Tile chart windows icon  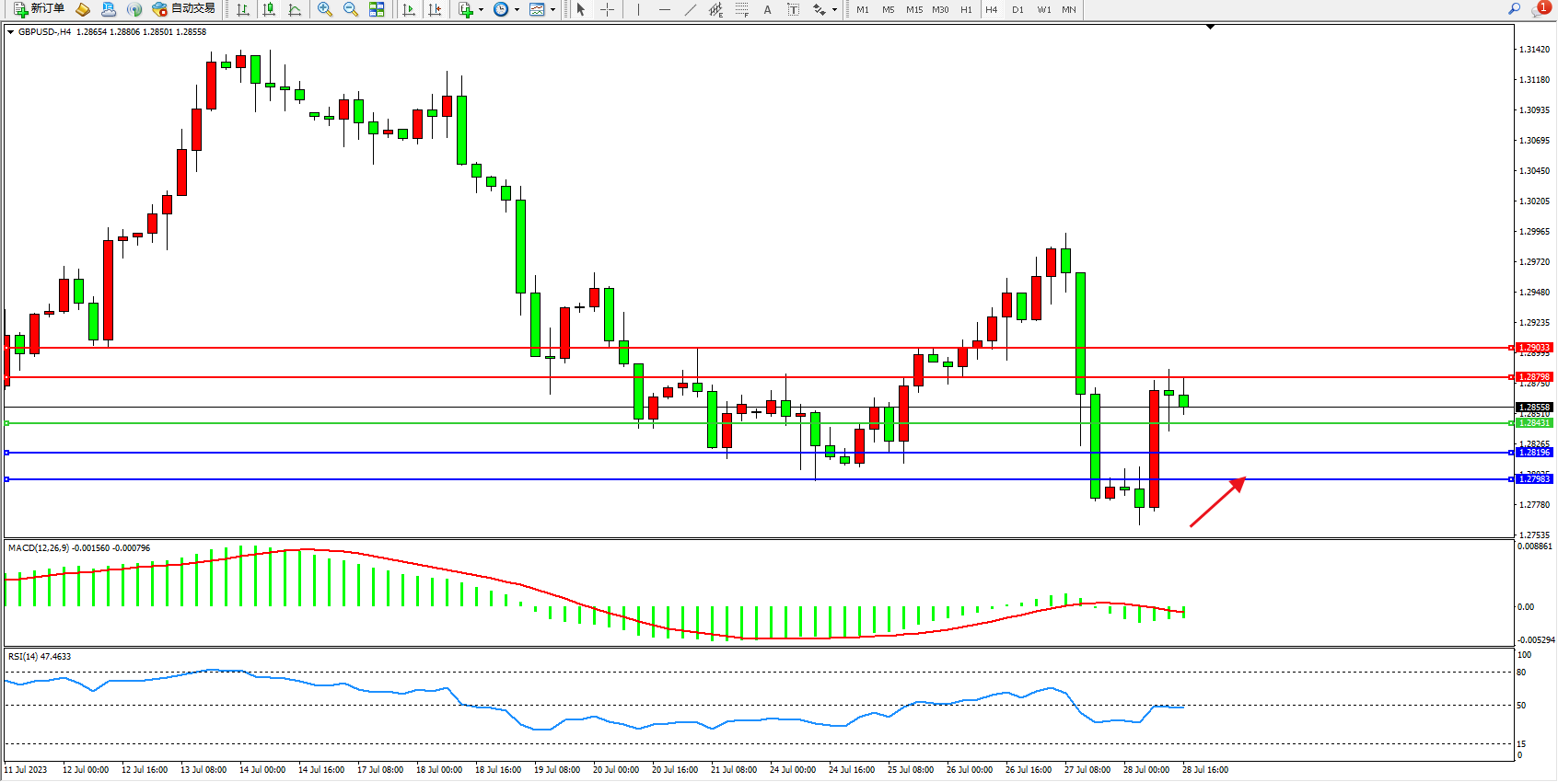pyautogui.click(x=377, y=9)
